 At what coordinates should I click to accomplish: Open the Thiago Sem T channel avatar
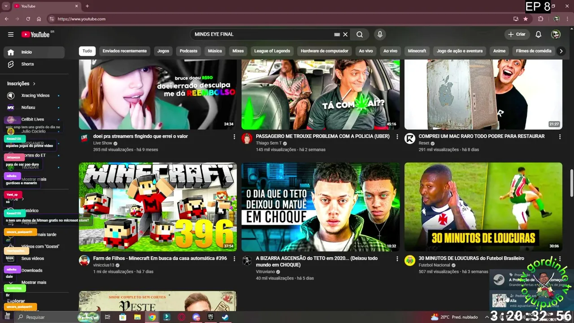[x=247, y=138]
